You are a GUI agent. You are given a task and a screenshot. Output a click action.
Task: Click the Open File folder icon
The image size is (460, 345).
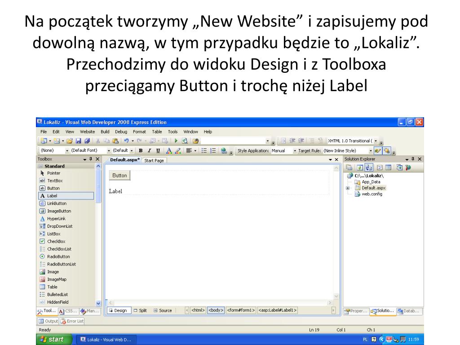click(70, 141)
